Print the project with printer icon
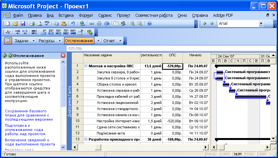Screen dimensions: 278x158 (32, 23)
